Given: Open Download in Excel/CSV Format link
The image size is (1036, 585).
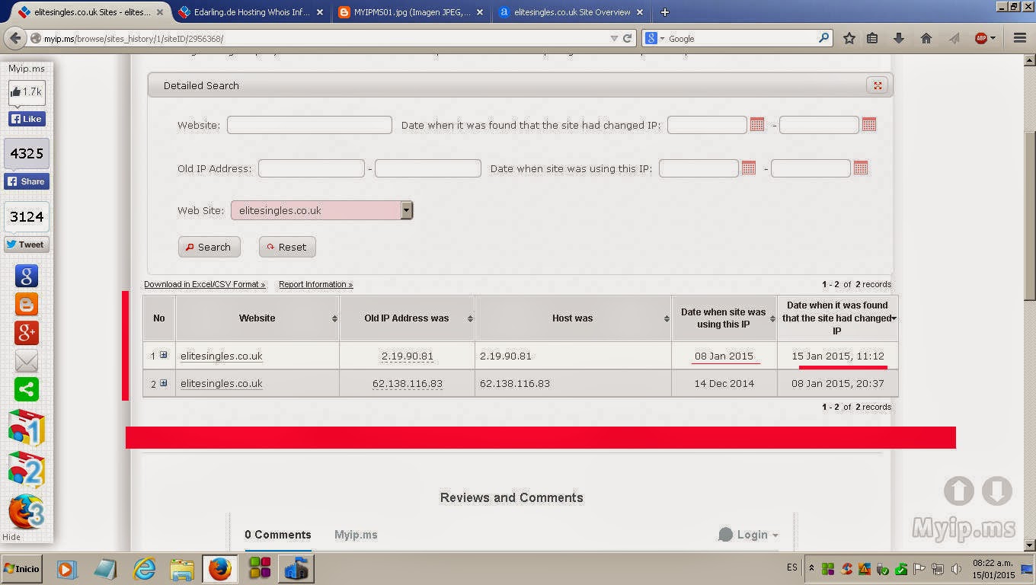Looking at the screenshot, I should pyautogui.click(x=205, y=284).
